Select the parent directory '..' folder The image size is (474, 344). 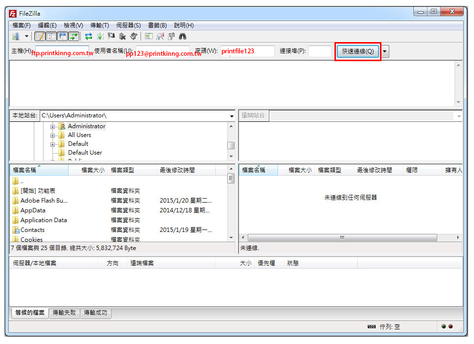pyautogui.click(x=18, y=182)
